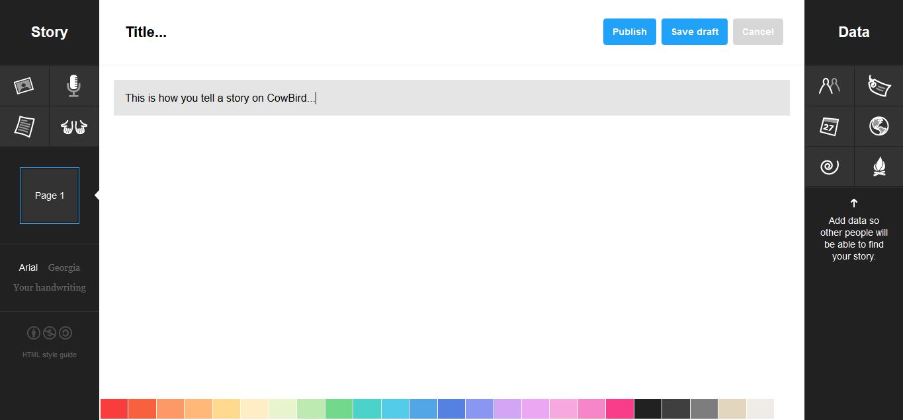Select the Page 1 thumbnail
The image size is (903, 420).
pyautogui.click(x=50, y=195)
